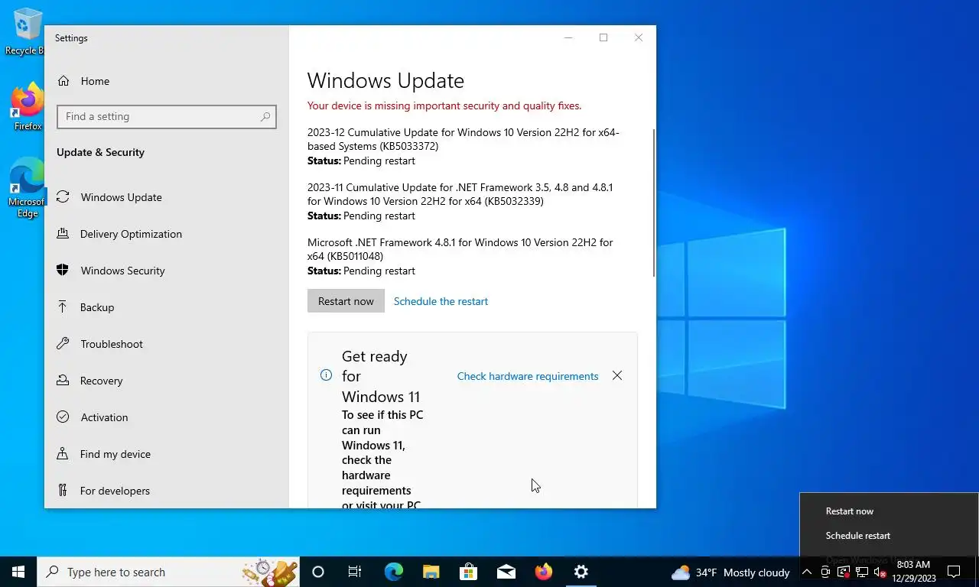Dismiss the Get ready for Windows 11 card

pos(617,375)
